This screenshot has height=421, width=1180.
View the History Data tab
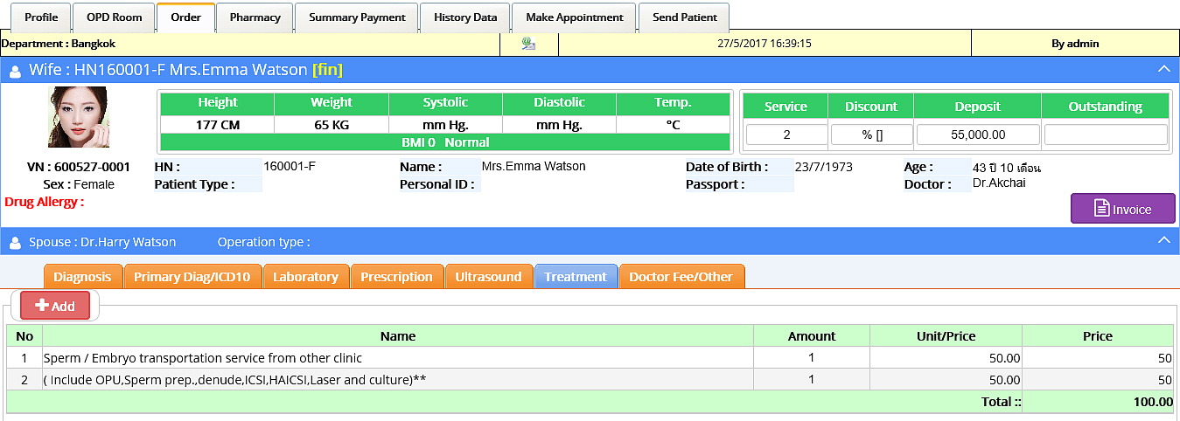[x=465, y=17]
